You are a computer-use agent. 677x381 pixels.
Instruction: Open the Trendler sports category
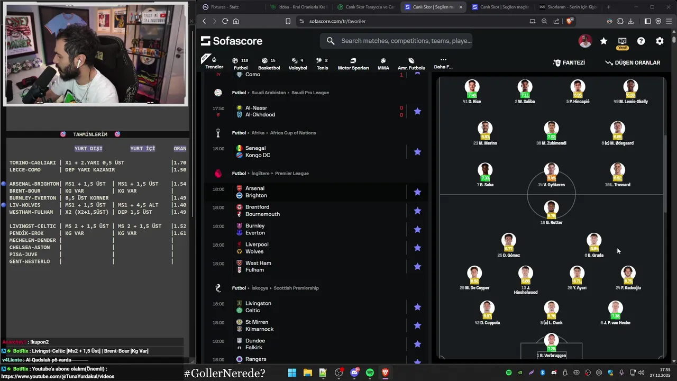(214, 62)
